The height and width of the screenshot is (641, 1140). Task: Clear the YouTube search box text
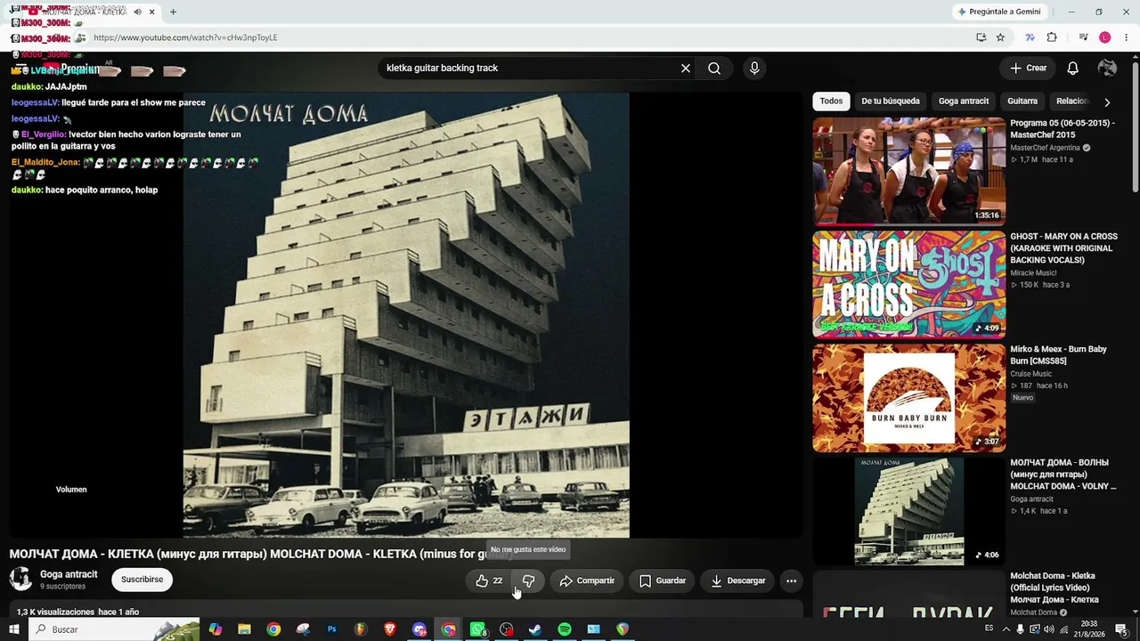(686, 69)
